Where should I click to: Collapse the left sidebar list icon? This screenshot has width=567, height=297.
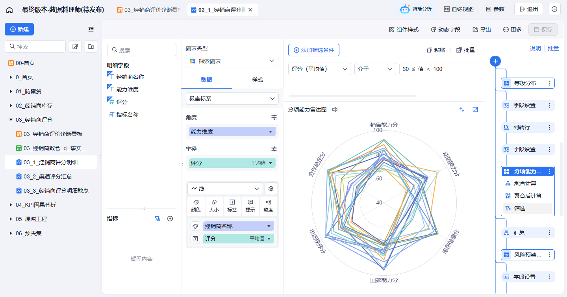(91, 29)
